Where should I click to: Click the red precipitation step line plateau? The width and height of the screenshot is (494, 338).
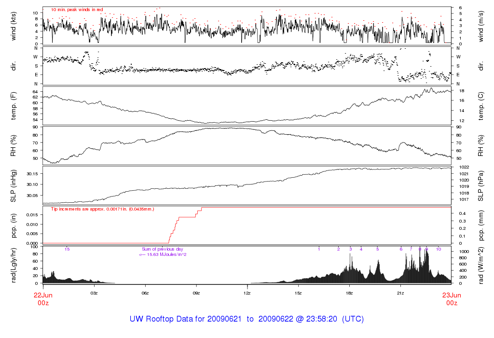326,208
